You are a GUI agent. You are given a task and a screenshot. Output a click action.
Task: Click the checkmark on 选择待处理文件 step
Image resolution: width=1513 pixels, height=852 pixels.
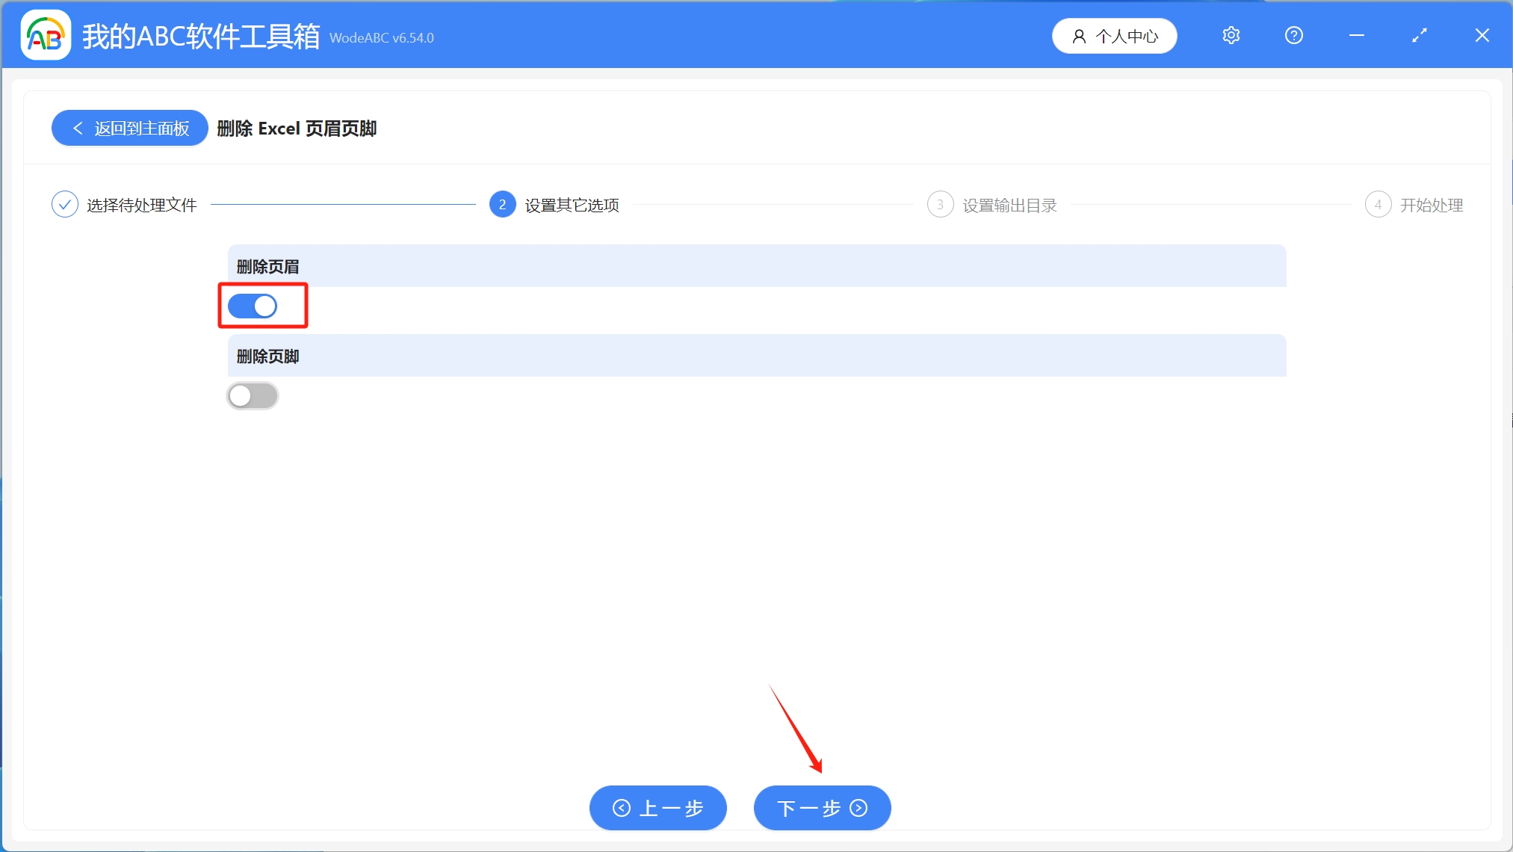[x=65, y=203]
